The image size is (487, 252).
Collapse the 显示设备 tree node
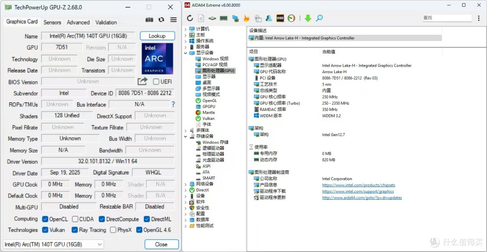(186, 53)
